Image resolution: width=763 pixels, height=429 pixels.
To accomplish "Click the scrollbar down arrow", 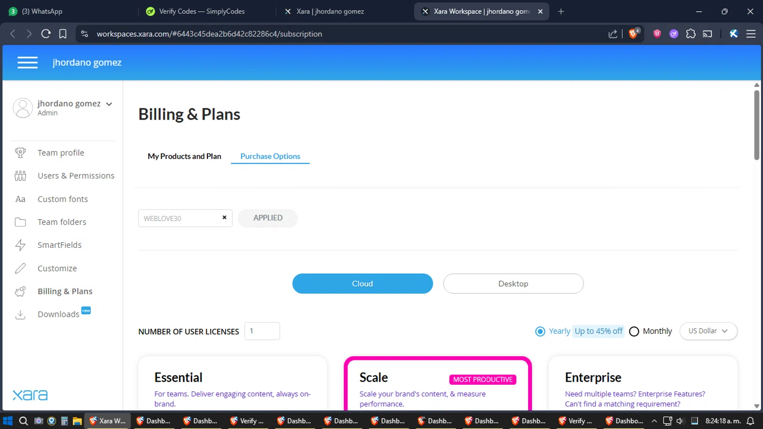I will click(756, 406).
